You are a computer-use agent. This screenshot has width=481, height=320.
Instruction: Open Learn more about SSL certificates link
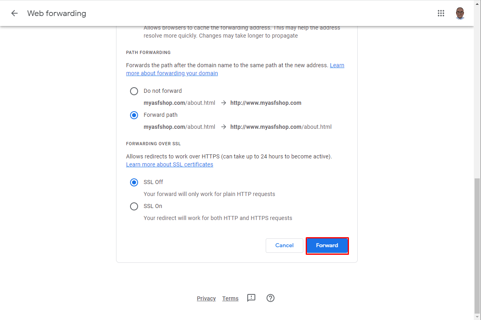(x=170, y=164)
